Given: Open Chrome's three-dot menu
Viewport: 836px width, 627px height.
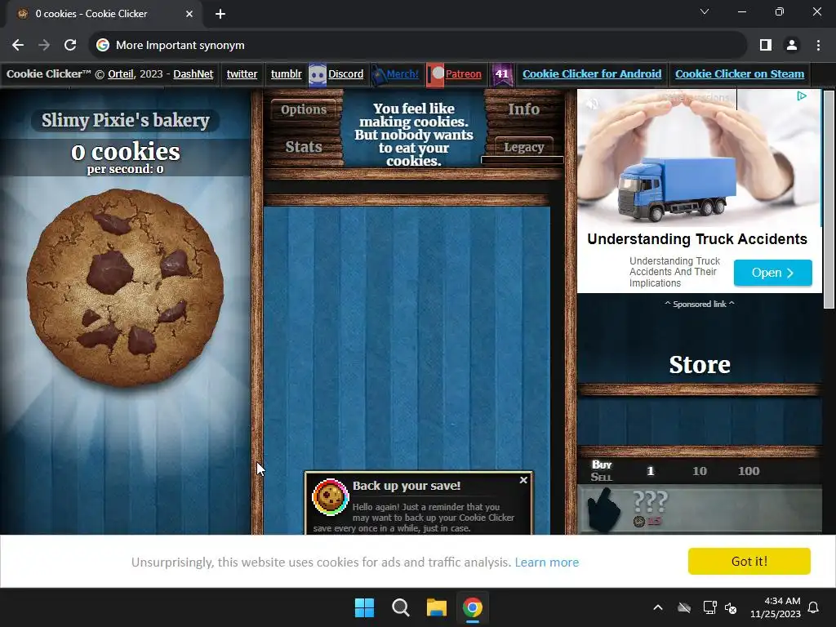Looking at the screenshot, I should [x=818, y=46].
